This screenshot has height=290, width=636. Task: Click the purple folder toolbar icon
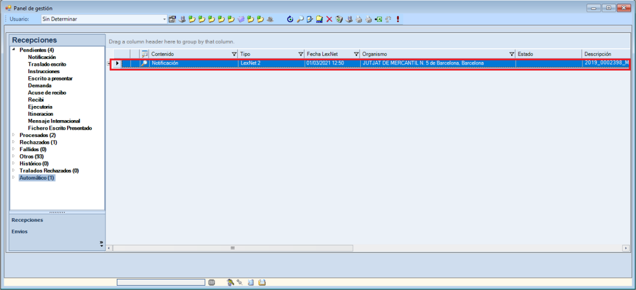(240, 19)
